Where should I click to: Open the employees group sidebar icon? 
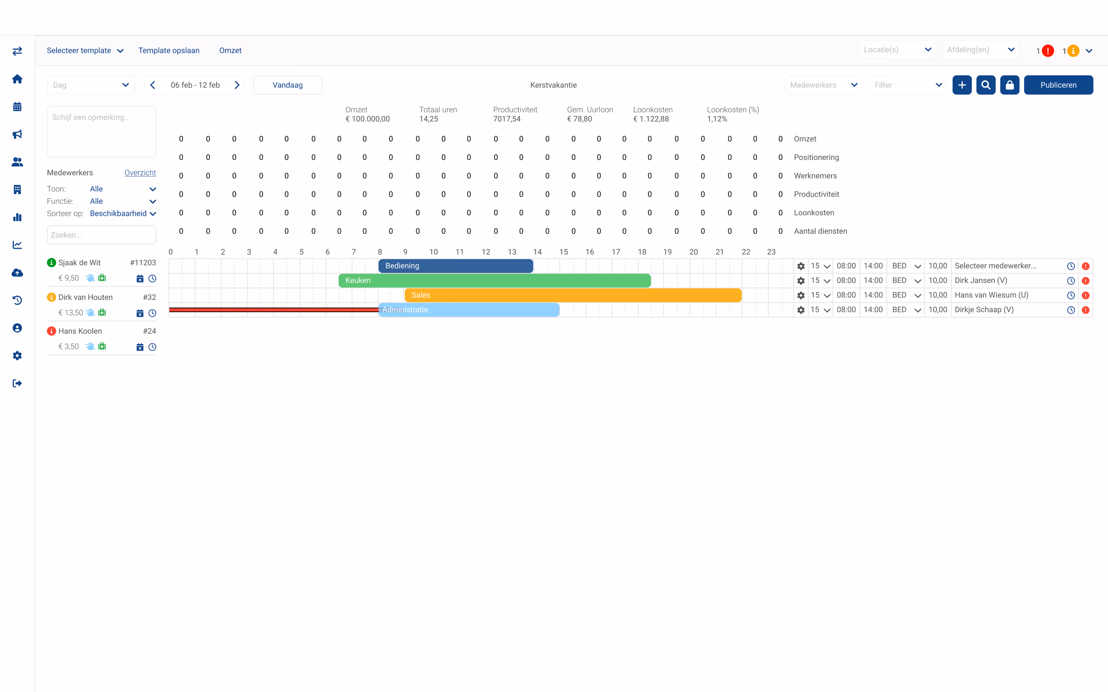[x=17, y=162]
